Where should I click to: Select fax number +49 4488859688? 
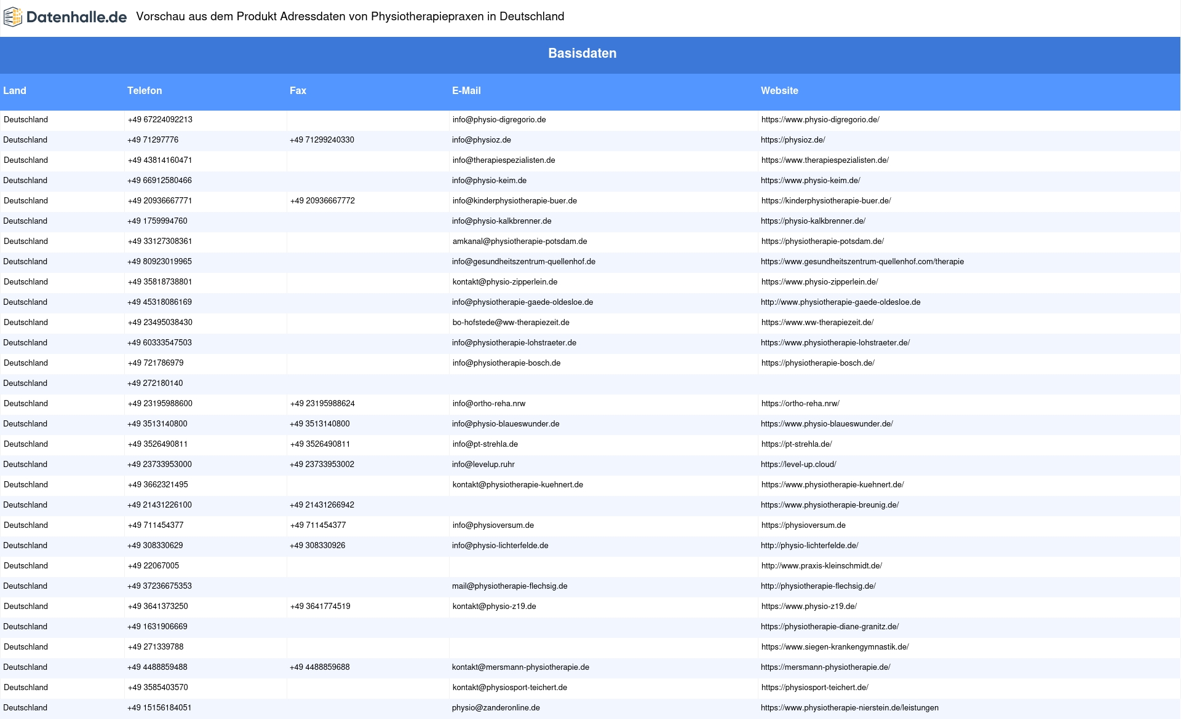(x=320, y=667)
